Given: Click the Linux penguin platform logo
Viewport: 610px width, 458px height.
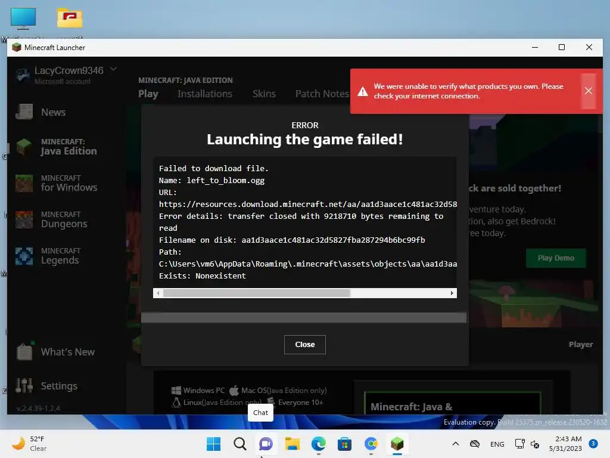Looking at the screenshot, I should click(176, 403).
